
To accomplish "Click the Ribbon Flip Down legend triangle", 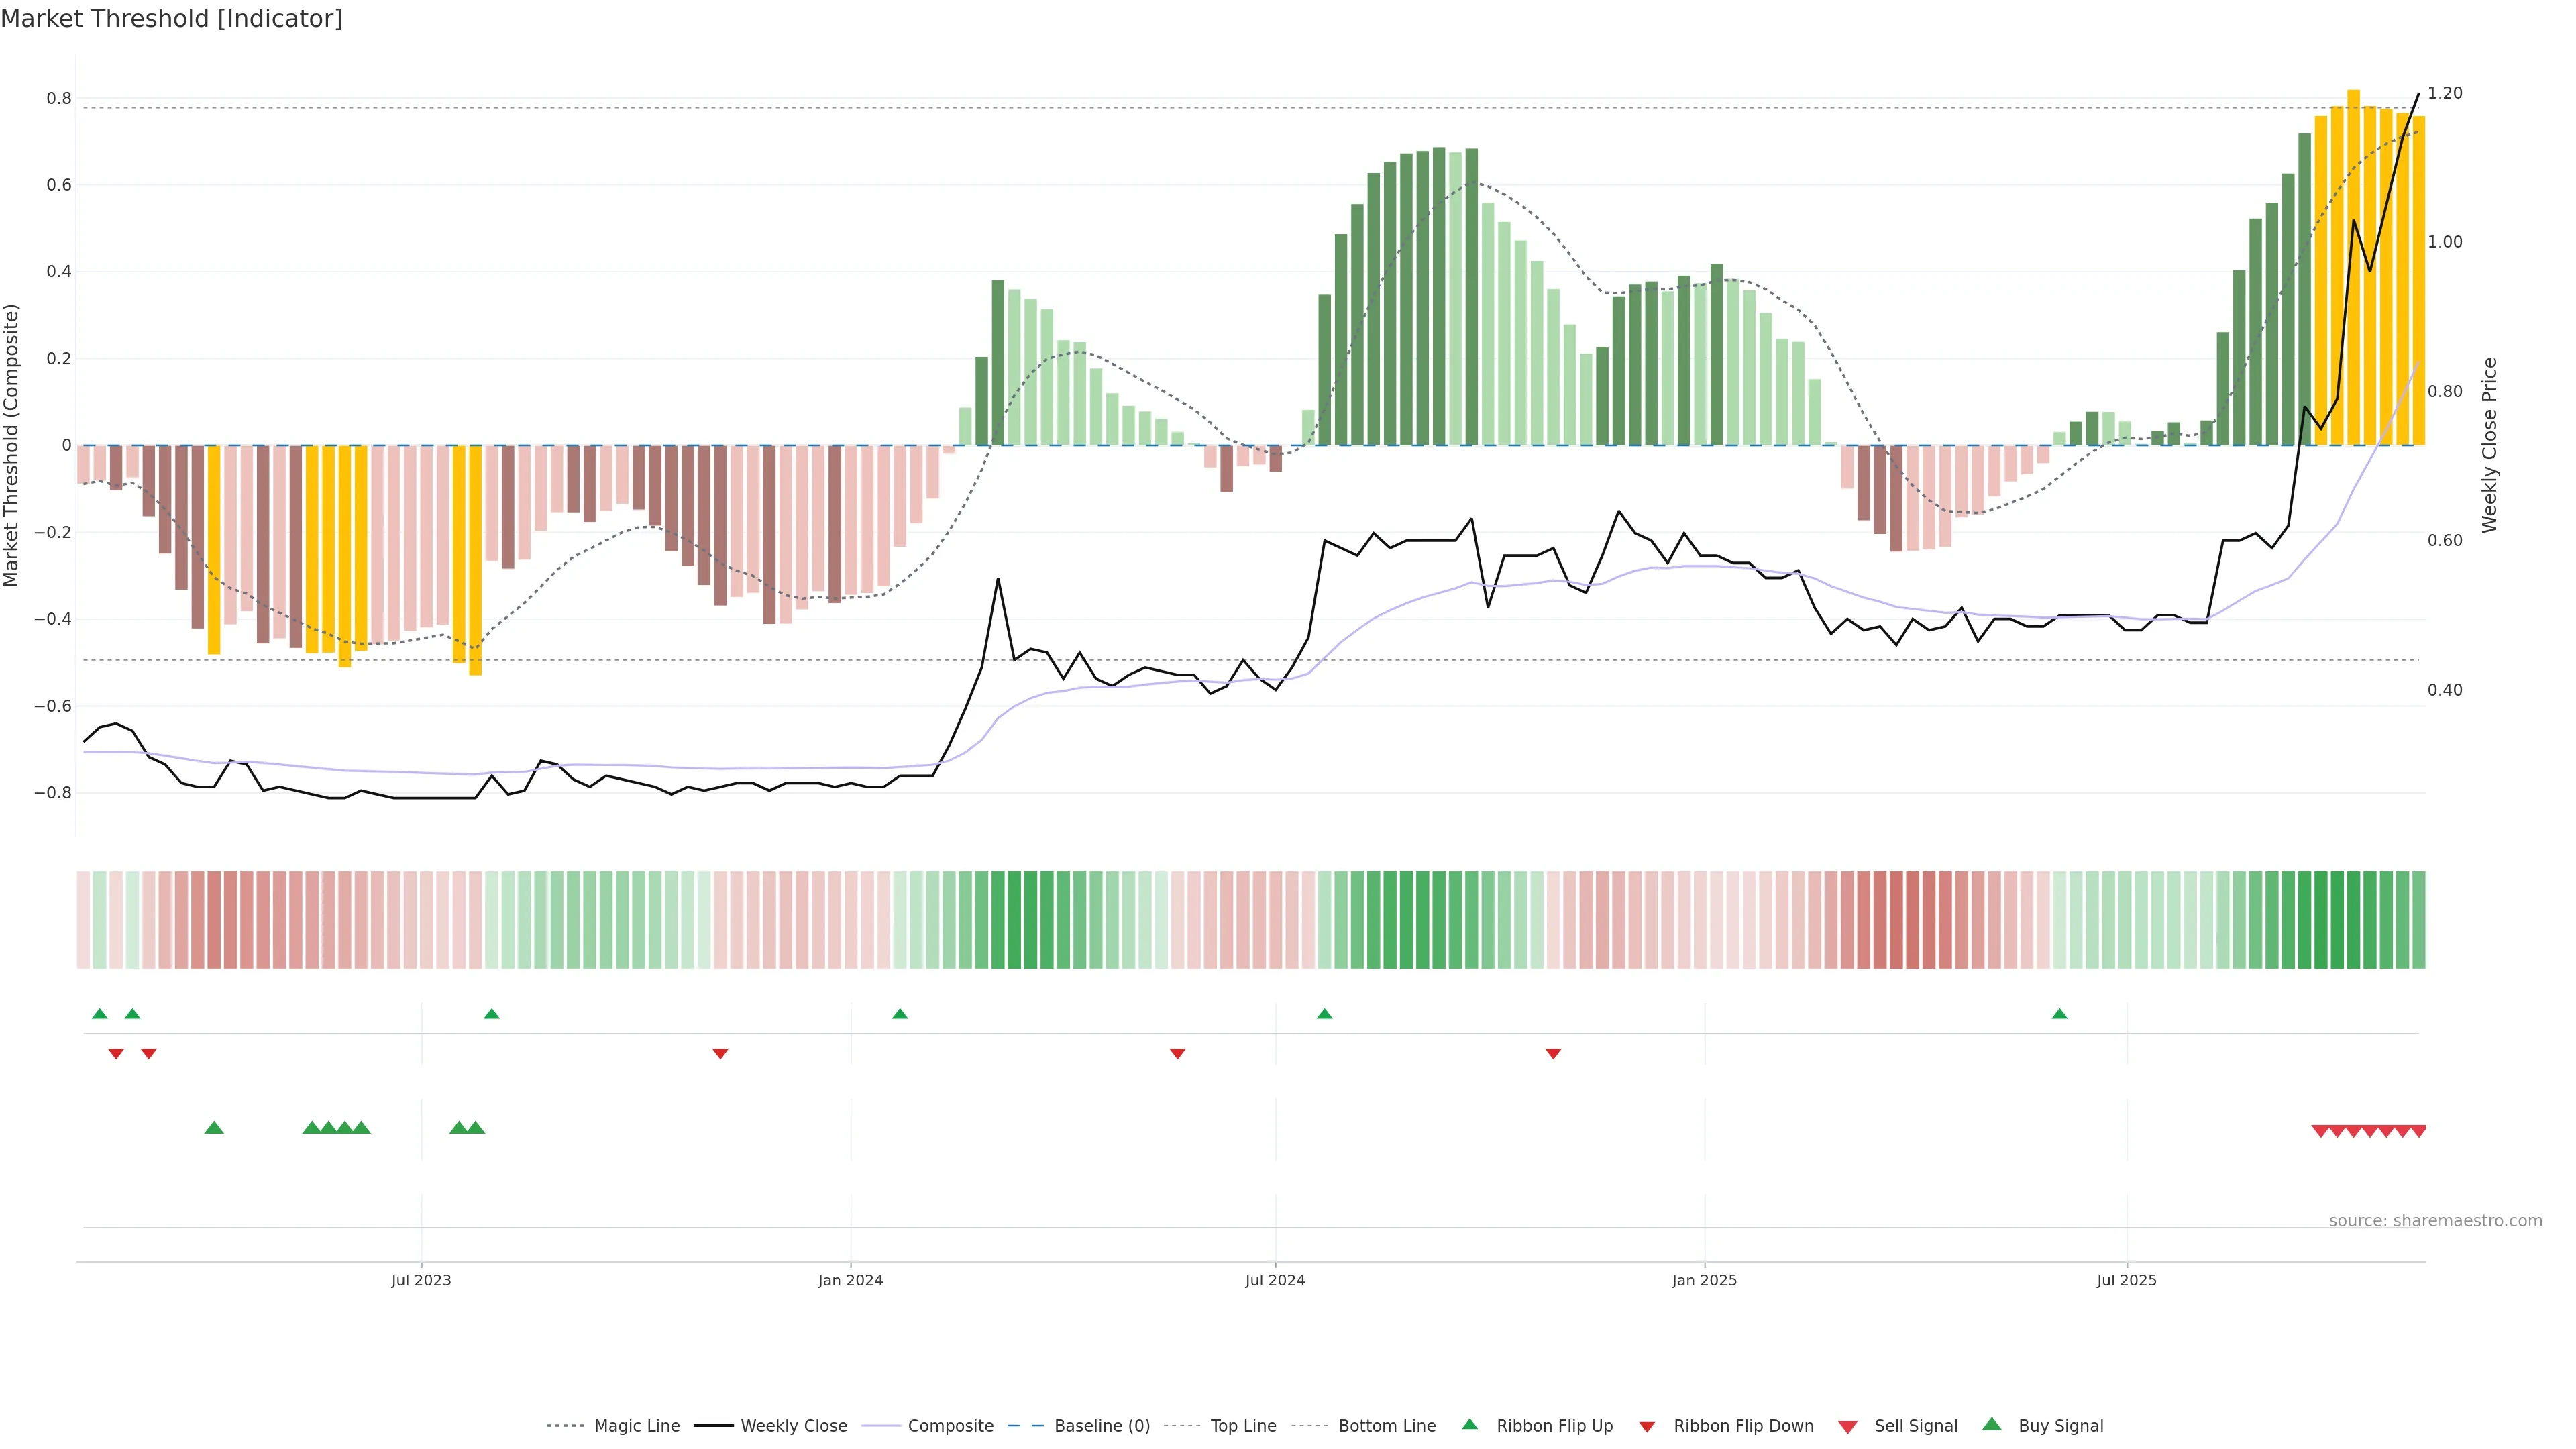I will (1647, 1426).
